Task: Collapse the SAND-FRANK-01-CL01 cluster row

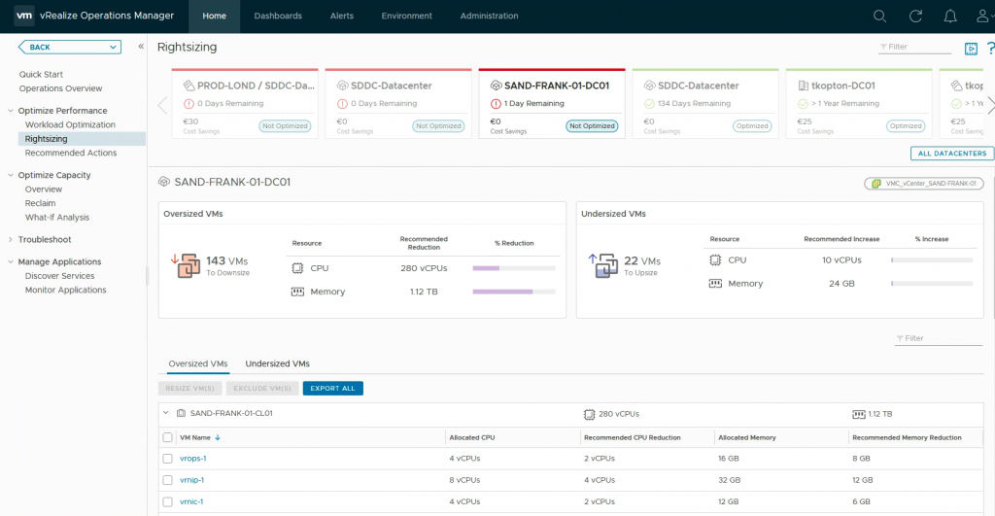Action: (165, 413)
